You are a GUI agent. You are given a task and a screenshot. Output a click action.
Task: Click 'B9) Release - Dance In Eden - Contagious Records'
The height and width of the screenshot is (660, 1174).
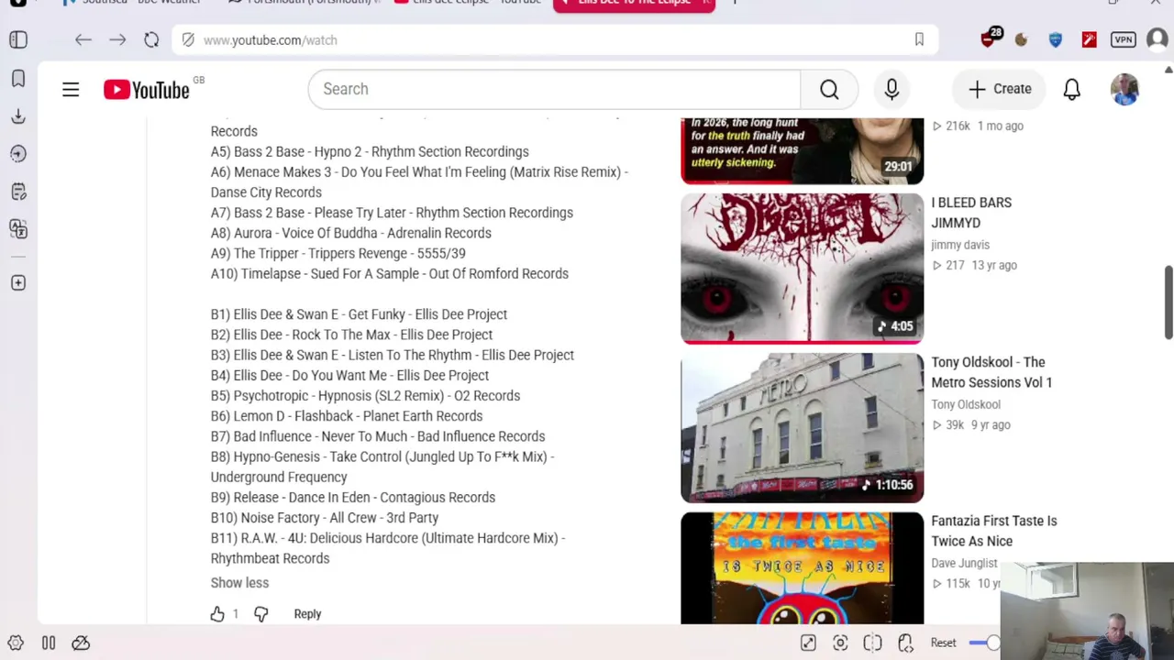(353, 498)
